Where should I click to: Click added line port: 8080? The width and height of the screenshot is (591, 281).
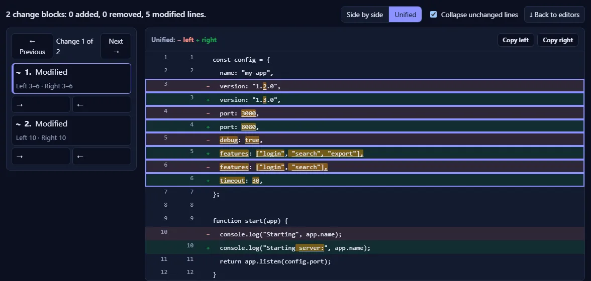[364, 127]
